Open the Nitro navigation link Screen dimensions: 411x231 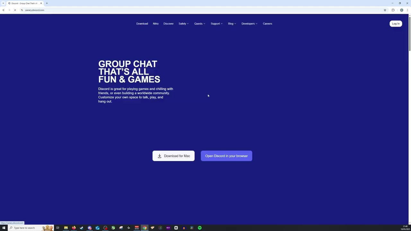click(x=155, y=23)
